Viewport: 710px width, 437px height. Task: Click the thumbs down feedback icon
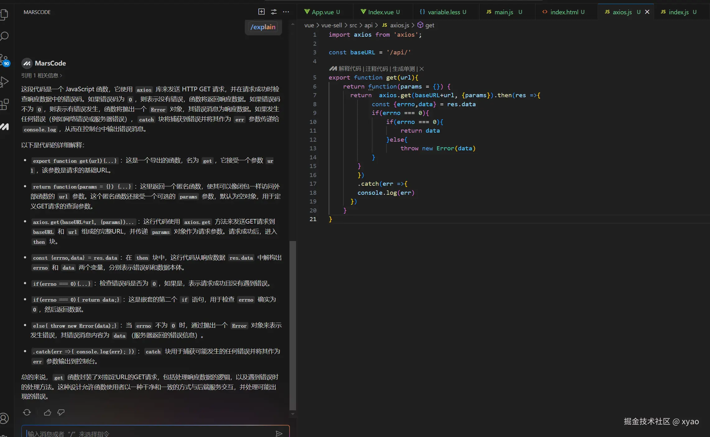tap(61, 412)
